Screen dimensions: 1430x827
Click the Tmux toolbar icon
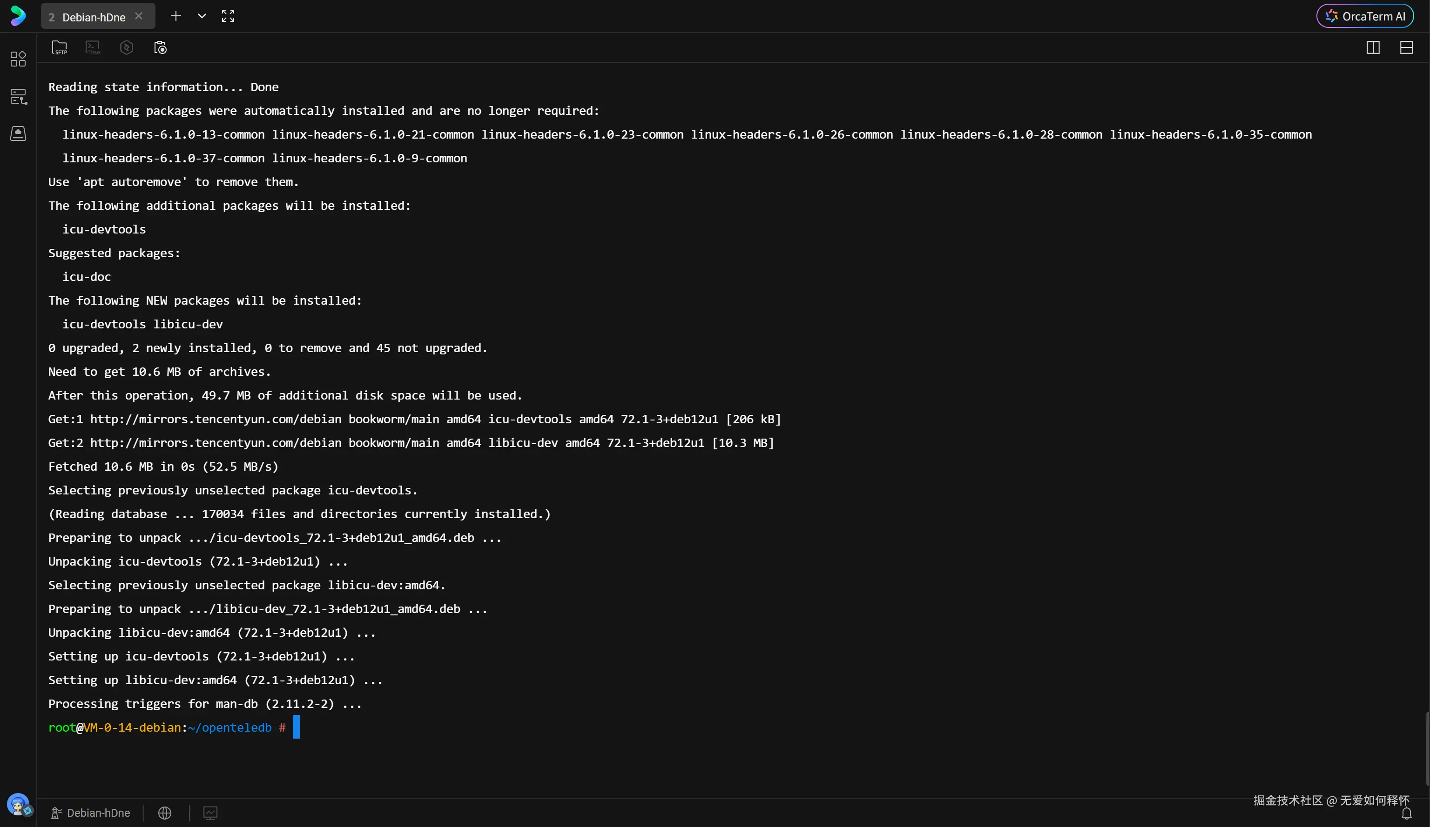pyautogui.click(x=93, y=47)
